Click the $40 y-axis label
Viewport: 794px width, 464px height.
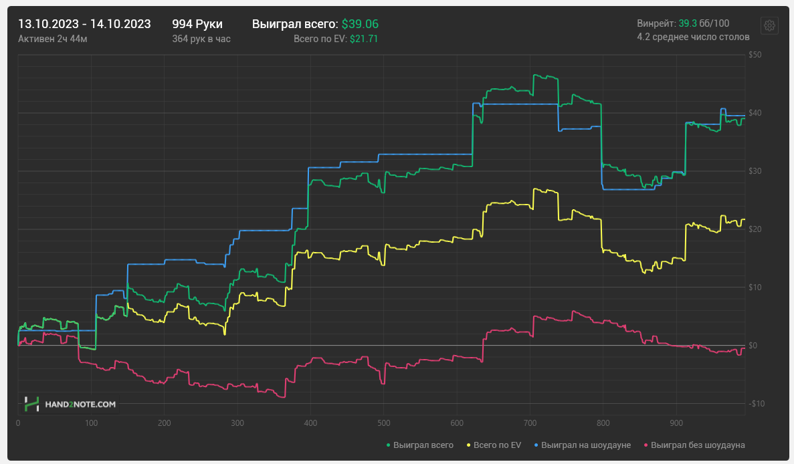[755, 113]
